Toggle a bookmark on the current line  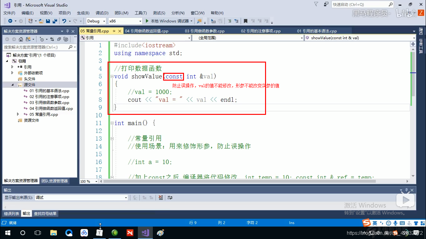point(246,21)
